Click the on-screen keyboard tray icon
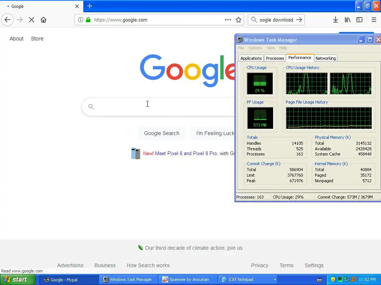The image size is (381, 285). [x=319, y=280]
